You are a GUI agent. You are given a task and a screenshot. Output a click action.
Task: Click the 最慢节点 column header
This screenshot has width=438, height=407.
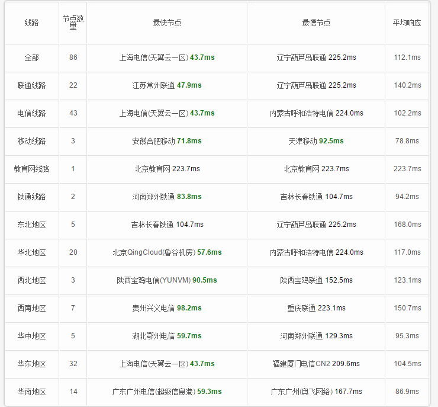(x=316, y=23)
